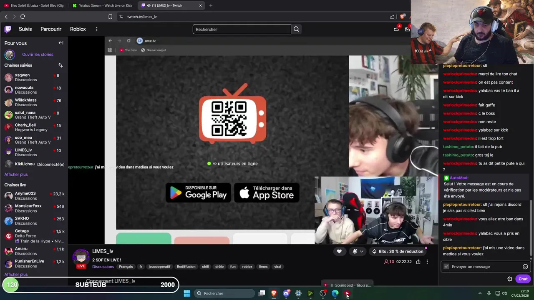Open xsgwen channel in sidebar
Viewport: 534px width, 300px height.
[34, 77]
